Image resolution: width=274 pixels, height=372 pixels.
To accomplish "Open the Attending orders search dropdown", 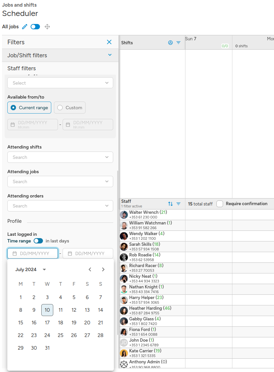I will coord(60,206).
